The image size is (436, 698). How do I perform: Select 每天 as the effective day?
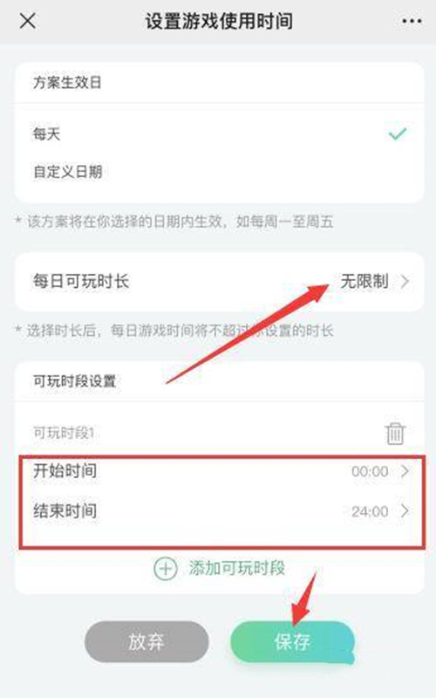[219, 133]
